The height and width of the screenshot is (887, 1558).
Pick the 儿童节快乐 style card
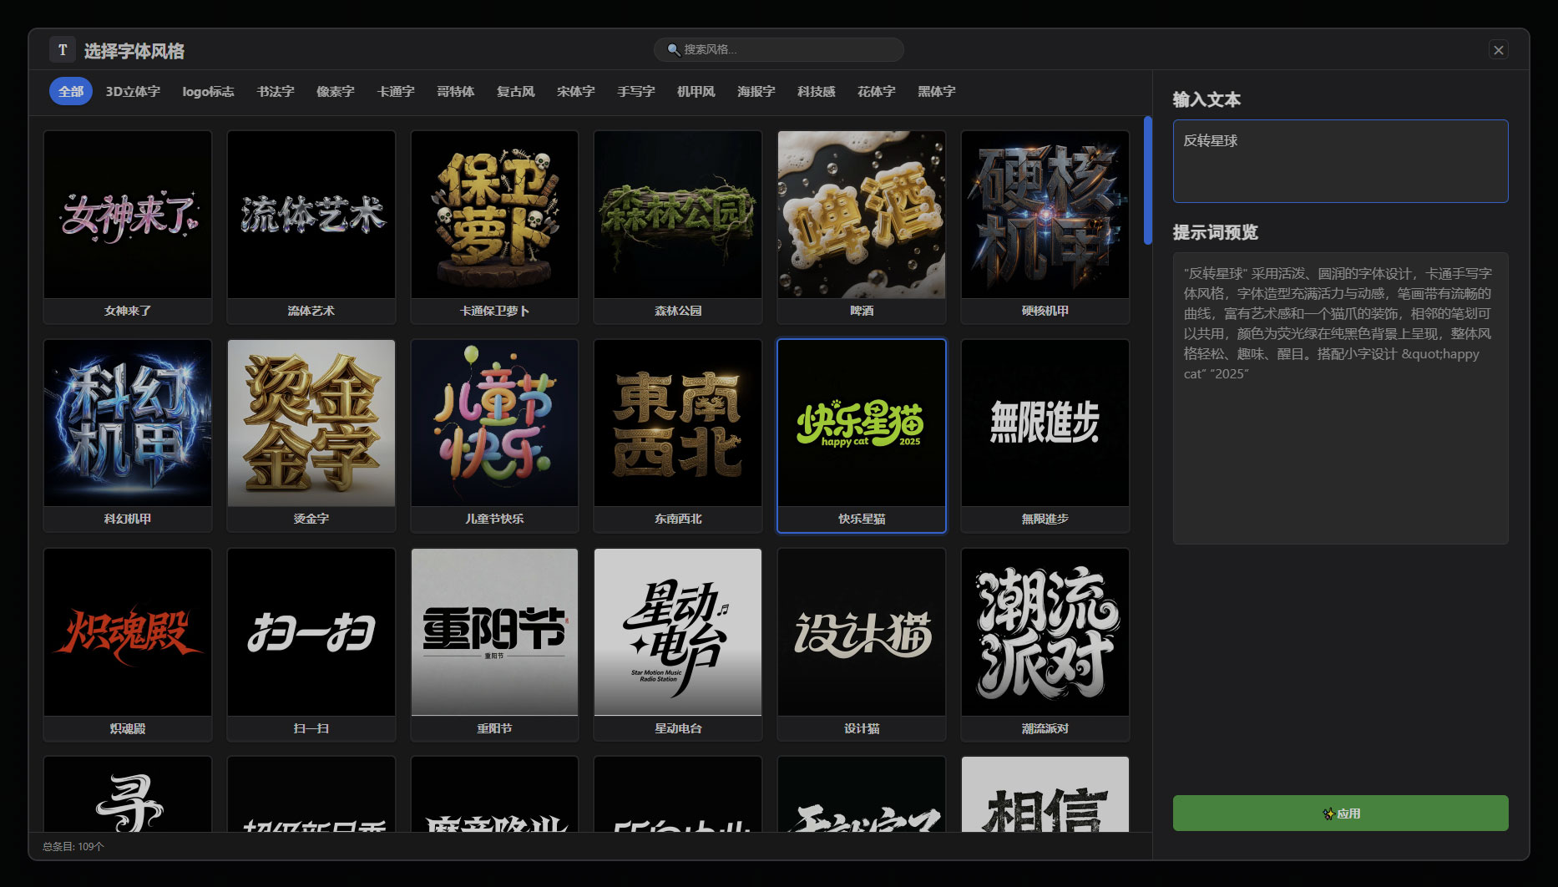(x=494, y=435)
